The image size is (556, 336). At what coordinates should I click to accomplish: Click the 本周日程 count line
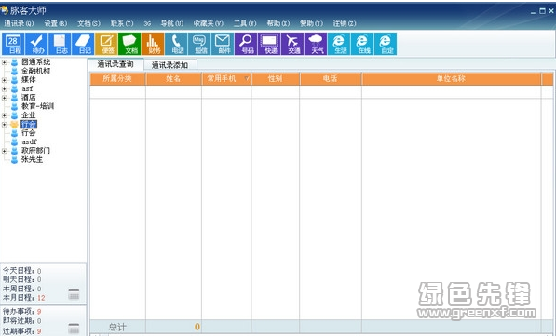[x=22, y=289]
